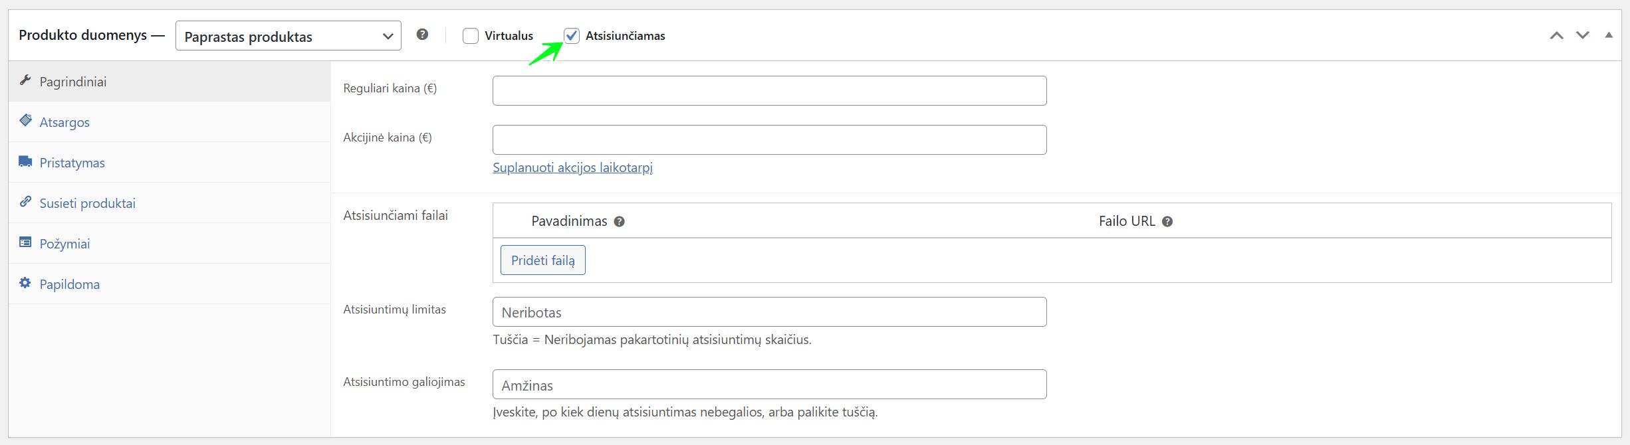Click the Požymiai list icon
The image size is (1630, 445).
25,242
